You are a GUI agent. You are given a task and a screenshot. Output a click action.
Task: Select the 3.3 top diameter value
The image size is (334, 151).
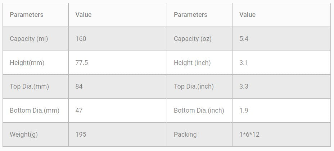244,86
